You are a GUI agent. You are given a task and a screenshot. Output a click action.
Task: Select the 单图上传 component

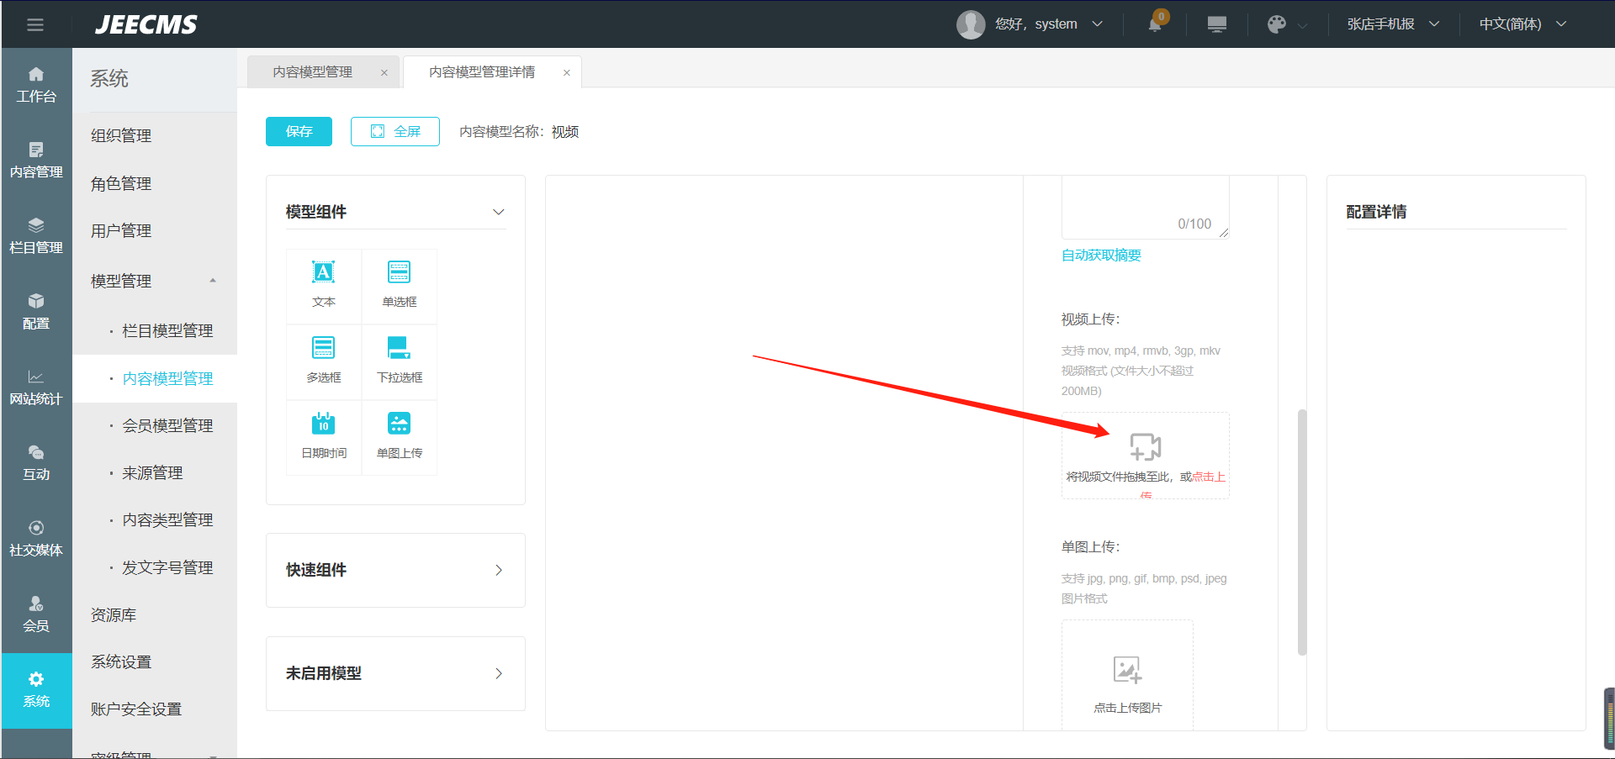(400, 438)
